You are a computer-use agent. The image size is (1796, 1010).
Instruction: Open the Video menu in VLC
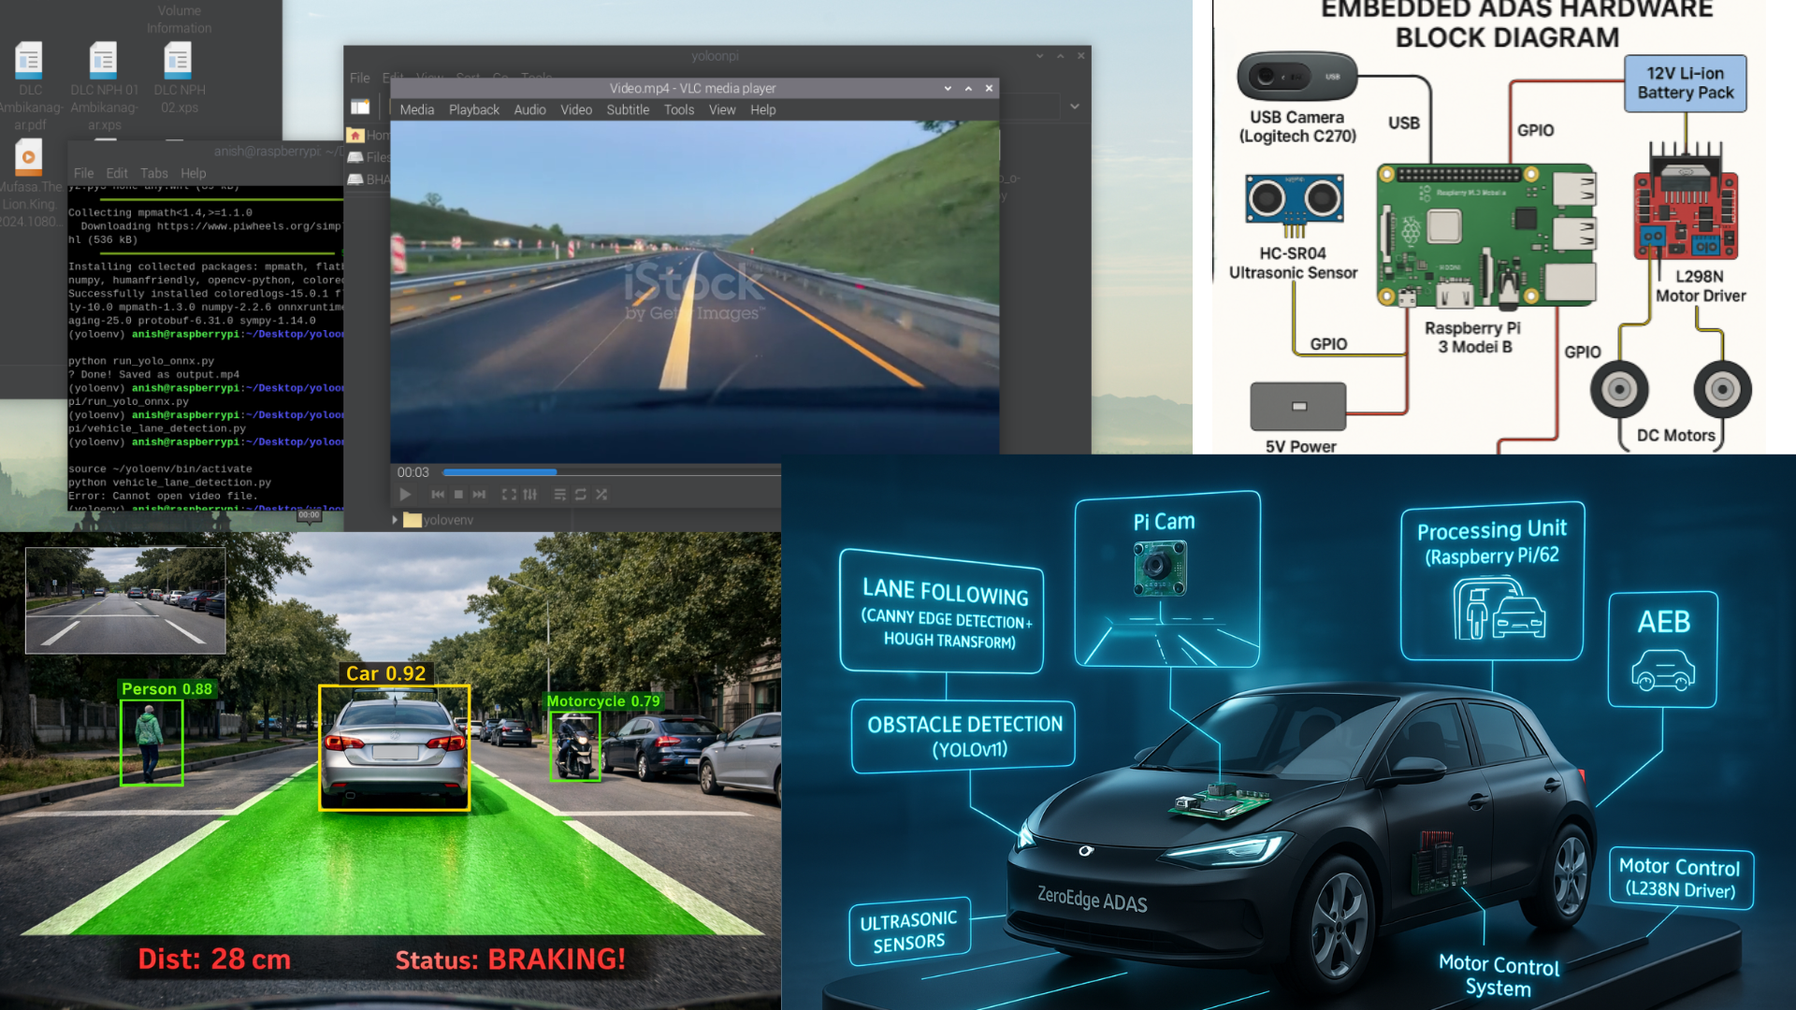576,109
